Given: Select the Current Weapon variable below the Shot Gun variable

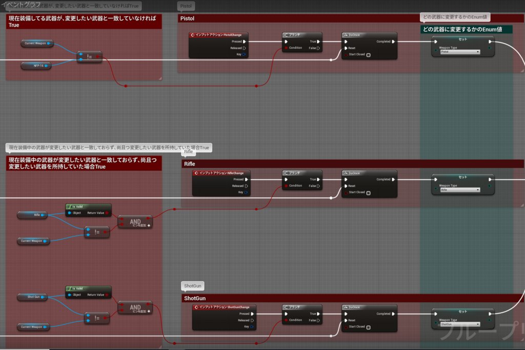Looking at the screenshot, I should [33, 327].
